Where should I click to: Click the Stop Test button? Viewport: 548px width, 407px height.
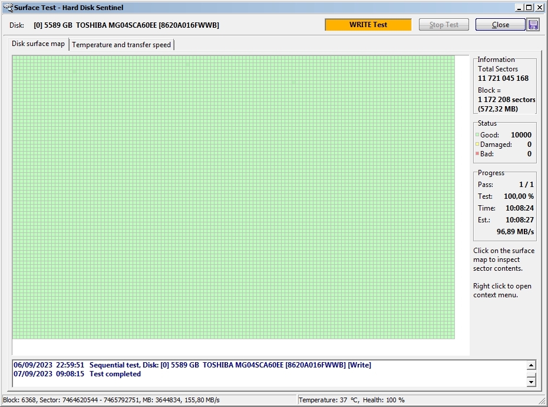tap(444, 25)
